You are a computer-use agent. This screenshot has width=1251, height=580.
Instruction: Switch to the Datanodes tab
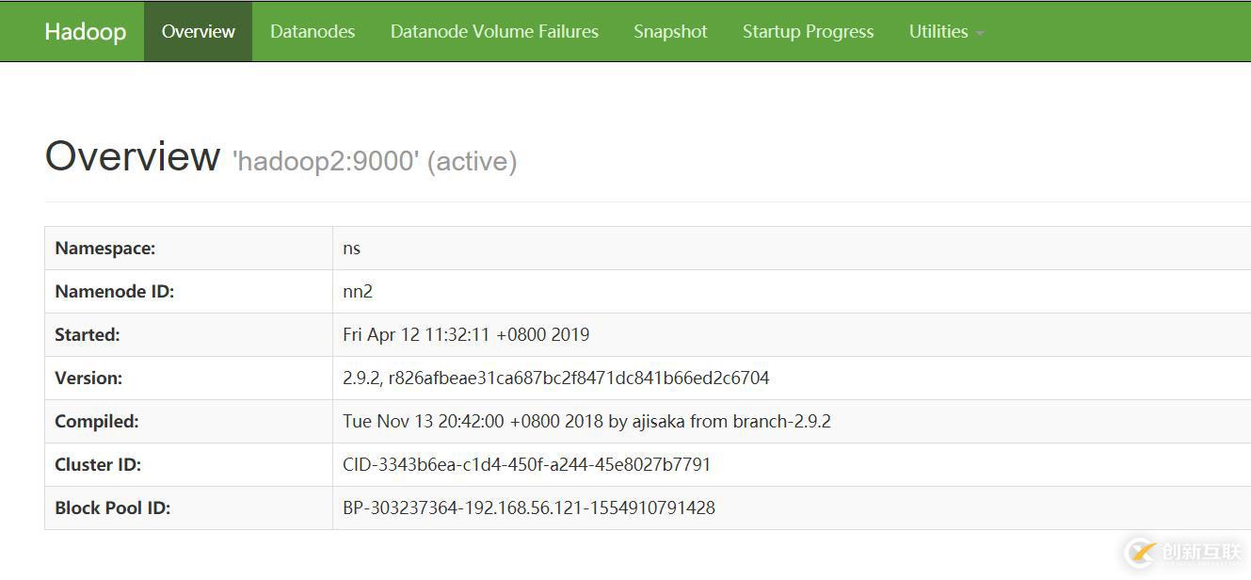click(313, 31)
